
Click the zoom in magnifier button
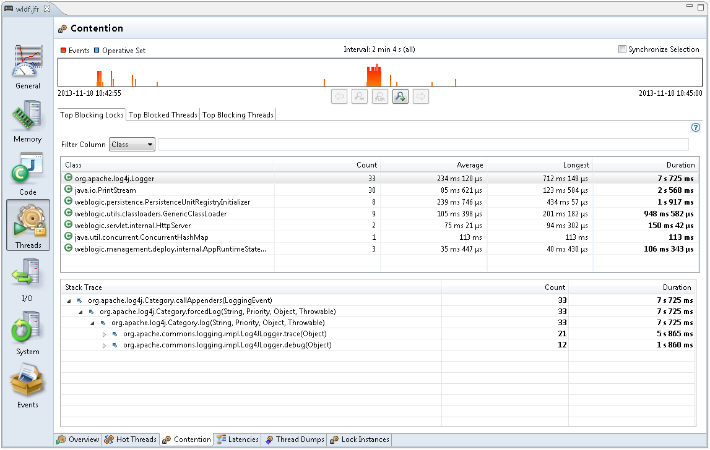coord(400,96)
